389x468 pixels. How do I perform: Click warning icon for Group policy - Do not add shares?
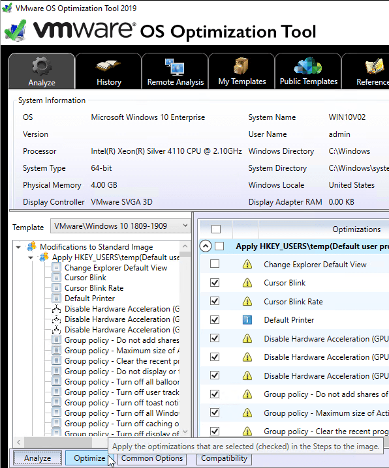(247, 394)
